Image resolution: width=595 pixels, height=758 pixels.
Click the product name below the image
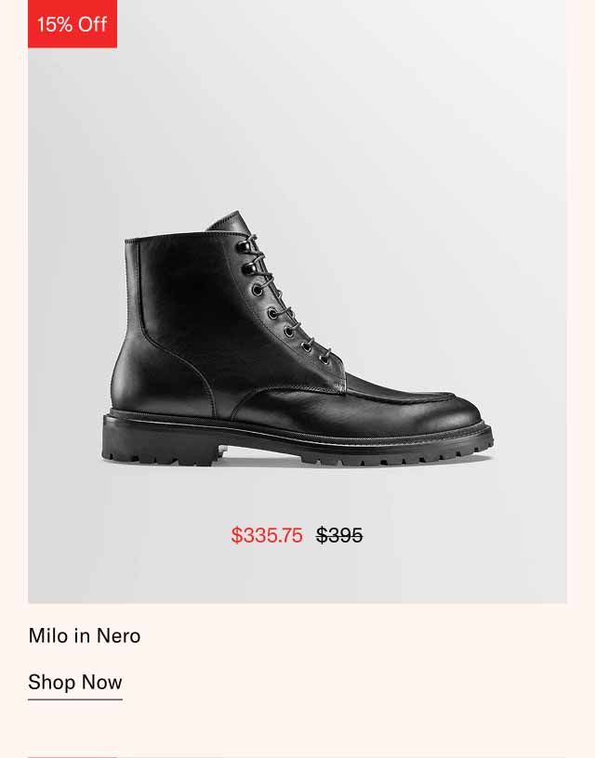pos(85,636)
